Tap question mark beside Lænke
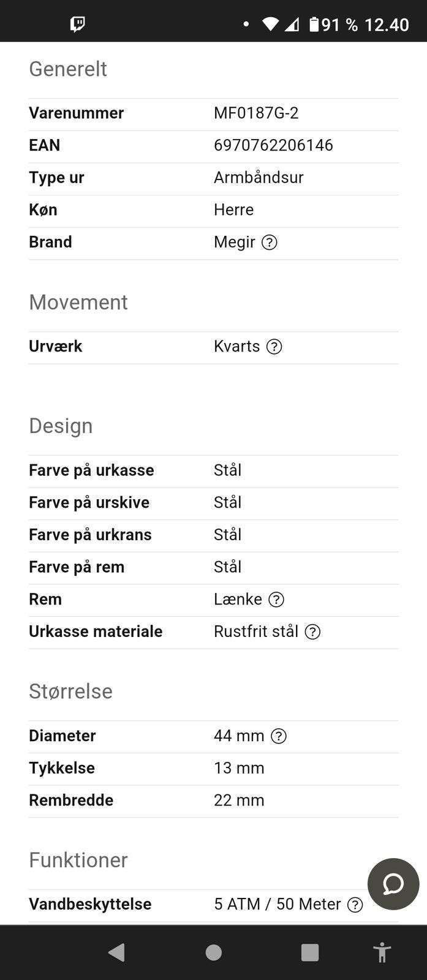 coord(276,600)
